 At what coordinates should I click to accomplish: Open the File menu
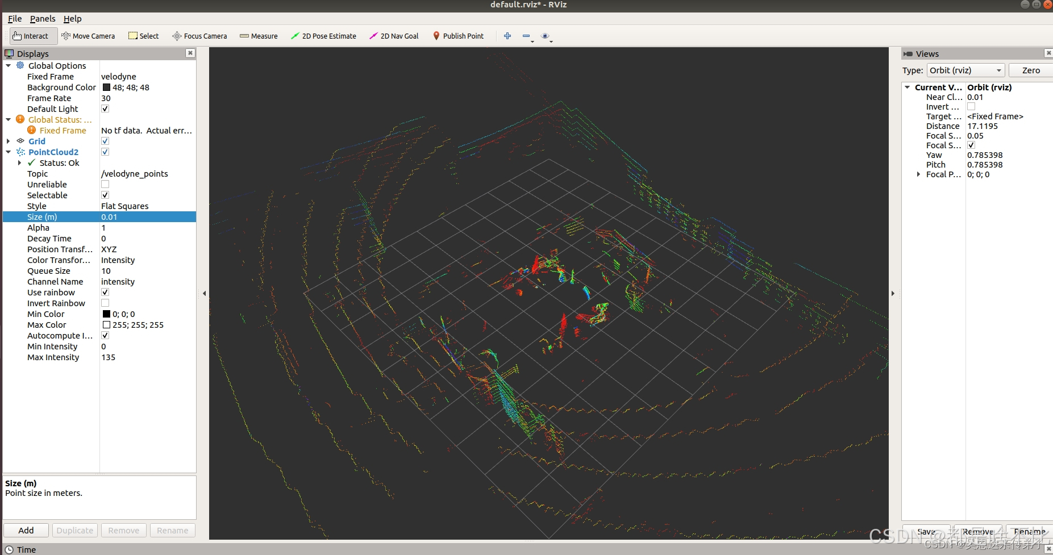15,19
